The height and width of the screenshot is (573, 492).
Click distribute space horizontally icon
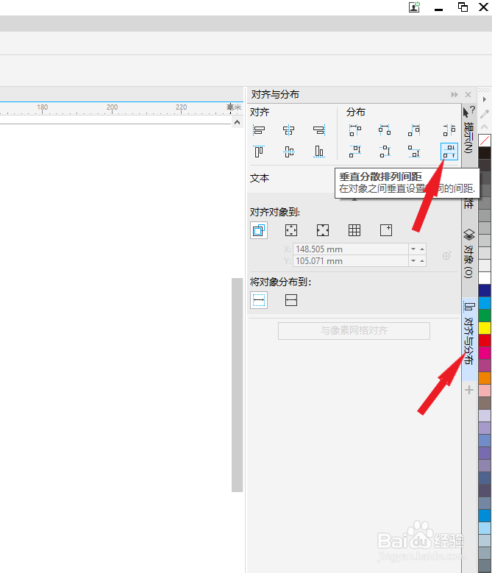pyautogui.click(x=449, y=130)
